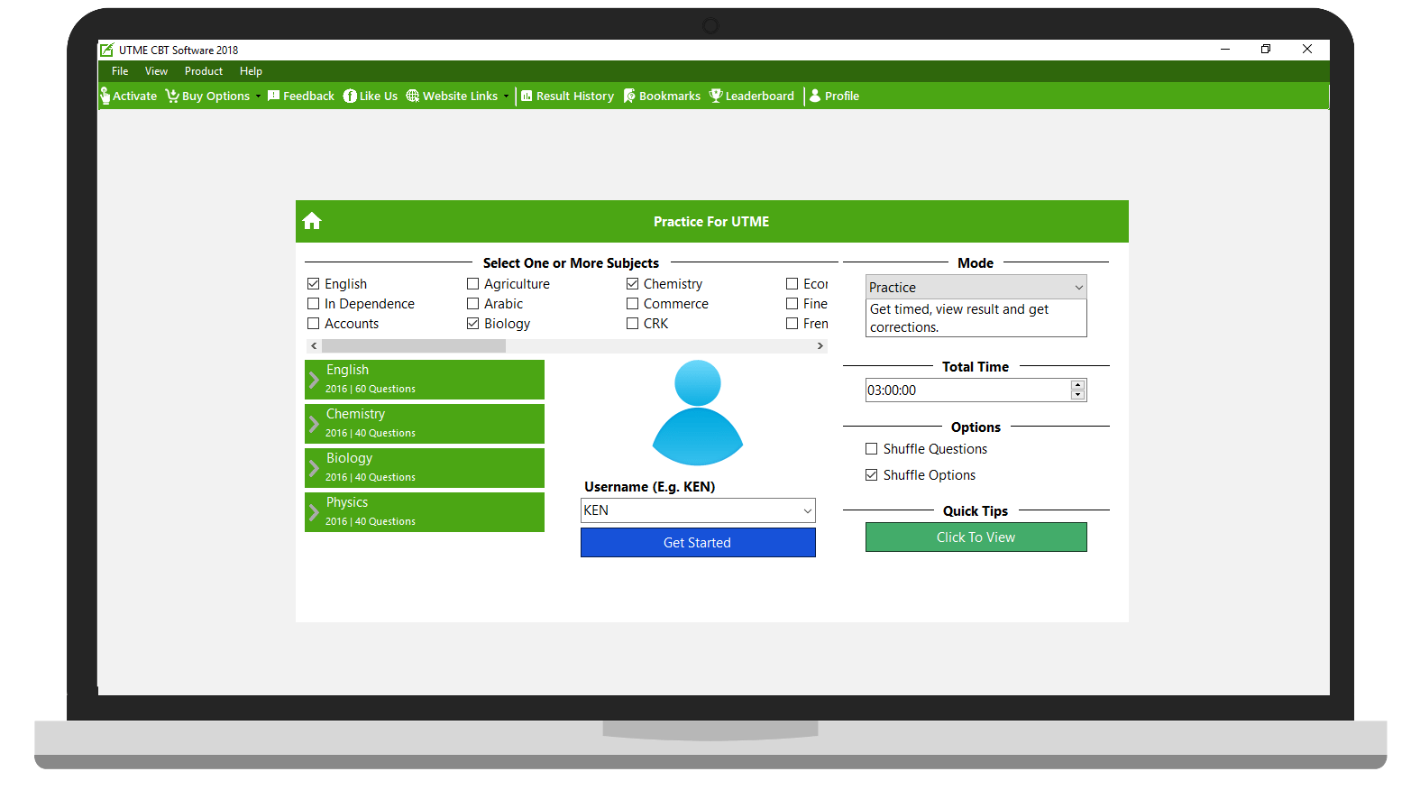Open Buy Options cart icon

[171, 96]
